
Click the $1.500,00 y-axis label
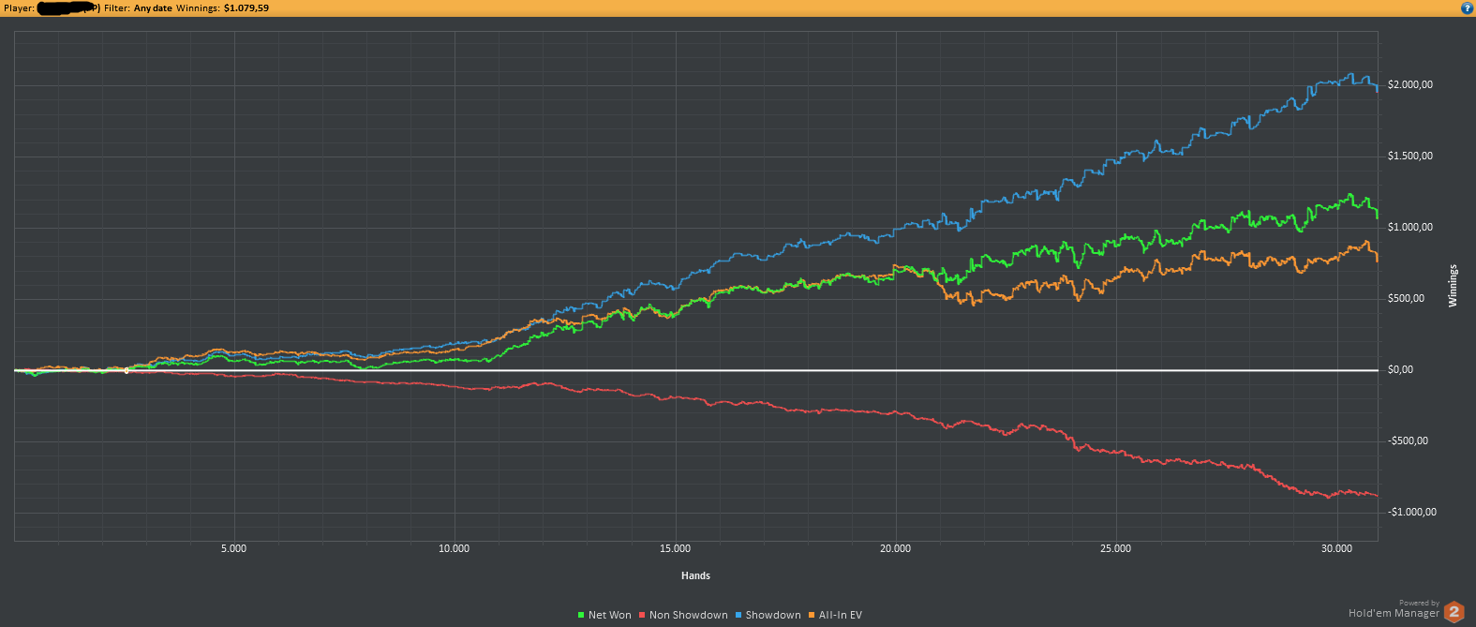click(x=1410, y=157)
